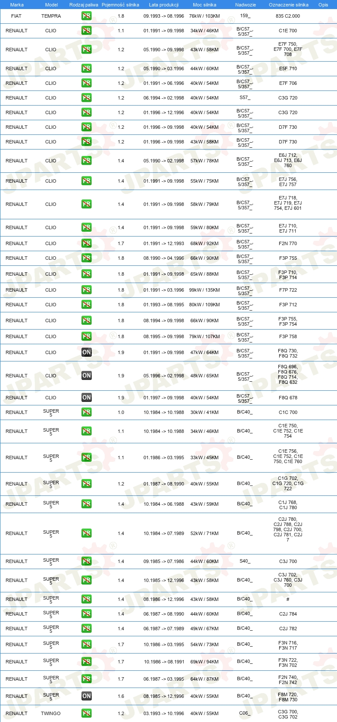337x722 pixels.
Task: Click PB icon in the F2N 740 row
Action: [x=87, y=679]
